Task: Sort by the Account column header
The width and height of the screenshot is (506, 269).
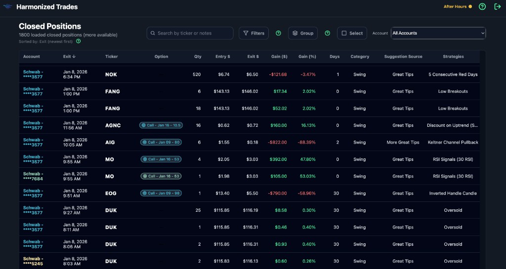Action: pyautogui.click(x=31, y=56)
